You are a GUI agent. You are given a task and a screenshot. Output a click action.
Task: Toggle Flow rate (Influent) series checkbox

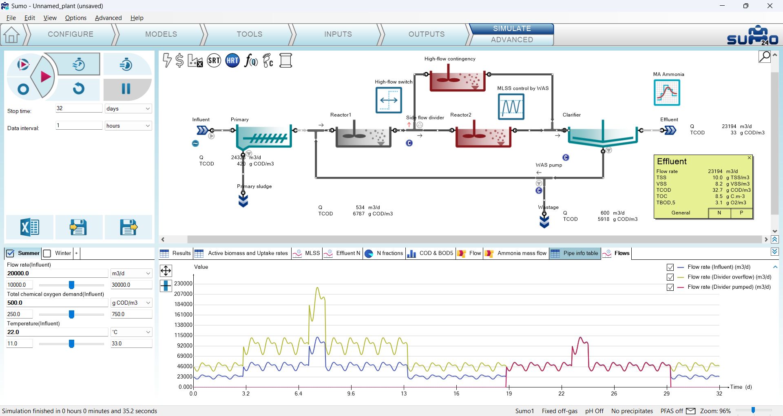pos(670,267)
